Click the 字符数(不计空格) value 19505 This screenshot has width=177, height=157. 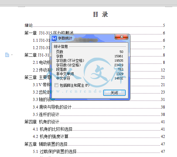pyautogui.click(x=119, y=61)
